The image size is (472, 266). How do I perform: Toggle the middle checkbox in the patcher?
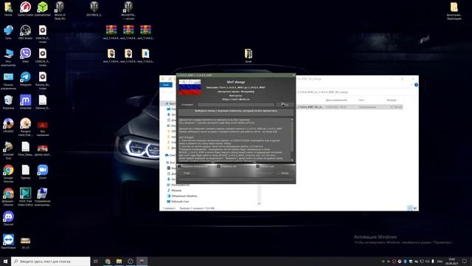pos(218,166)
